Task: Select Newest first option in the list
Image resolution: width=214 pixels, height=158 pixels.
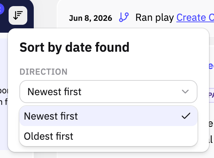Action: [x=108, y=116]
